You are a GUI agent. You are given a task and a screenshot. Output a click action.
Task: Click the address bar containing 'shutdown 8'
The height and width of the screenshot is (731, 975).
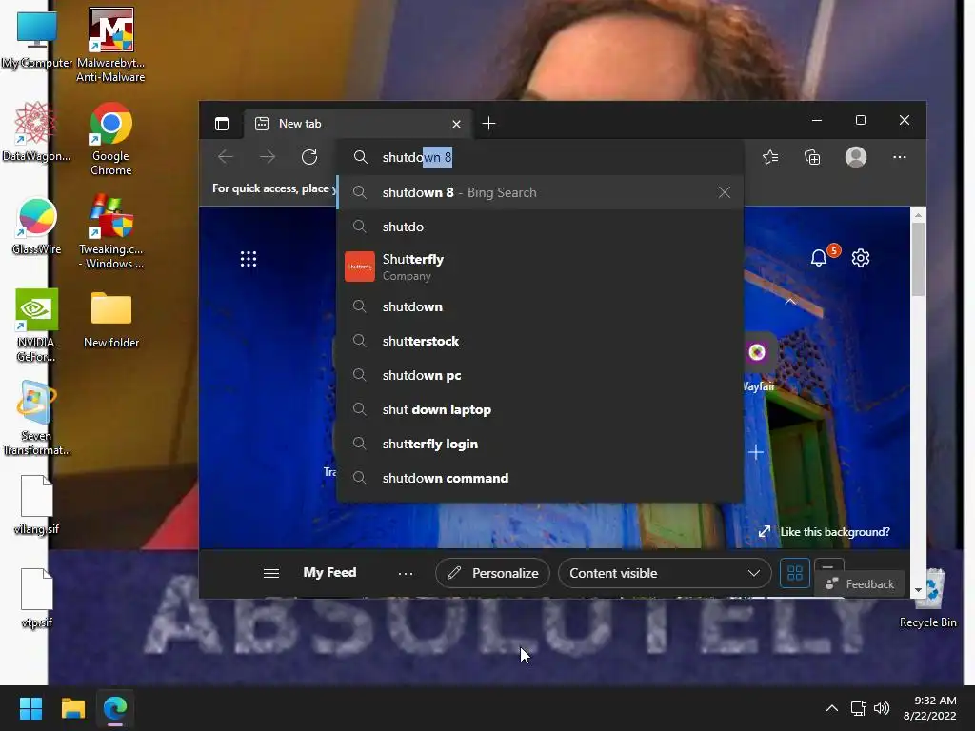pyautogui.click(x=540, y=157)
